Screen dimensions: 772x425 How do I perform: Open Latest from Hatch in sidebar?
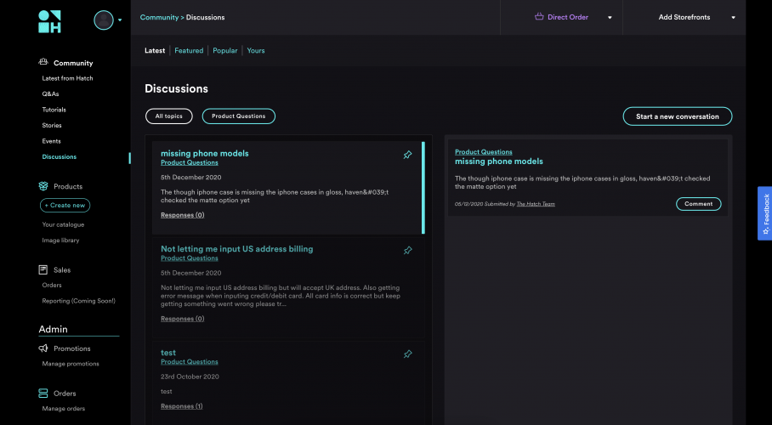pyautogui.click(x=67, y=78)
